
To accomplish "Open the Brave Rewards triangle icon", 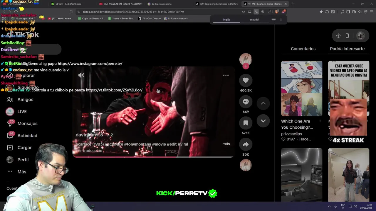I will coord(283,12).
